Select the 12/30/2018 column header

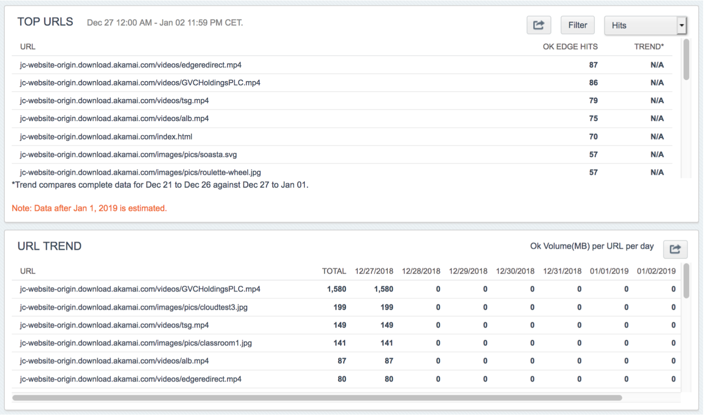tap(515, 271)
